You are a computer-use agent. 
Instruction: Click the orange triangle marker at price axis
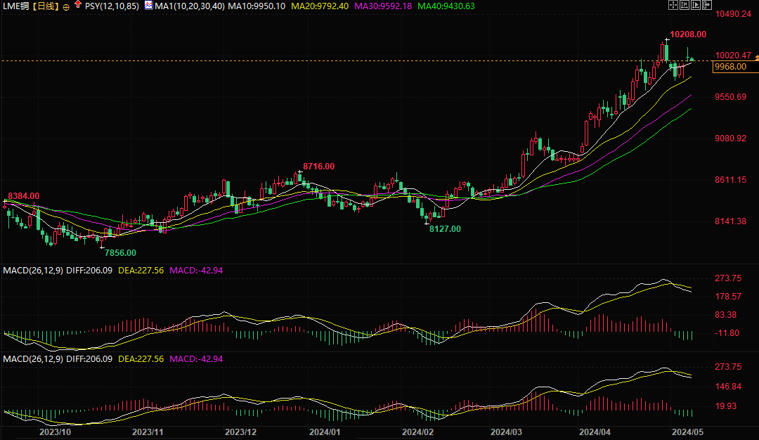755,59
